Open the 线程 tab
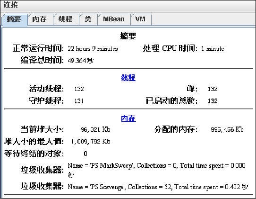Screen dimensions: 256x199 coord(66,19)
